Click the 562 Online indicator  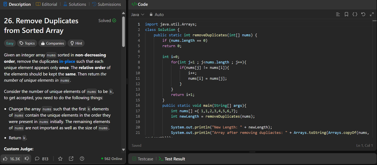point(112,159)
